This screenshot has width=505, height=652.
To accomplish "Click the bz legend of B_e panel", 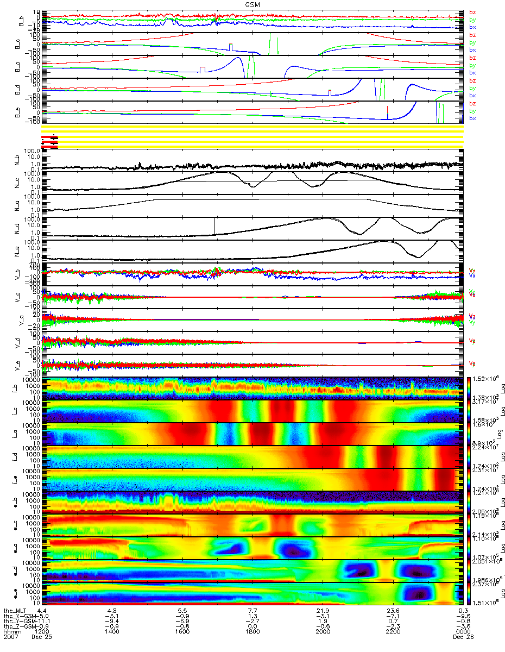I will pyautogui.click(x=472, y=104).
